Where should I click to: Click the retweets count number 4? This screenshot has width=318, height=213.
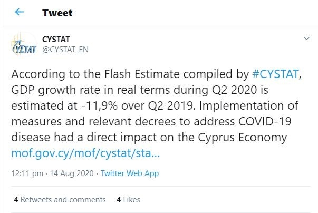[x=16, y=200]
